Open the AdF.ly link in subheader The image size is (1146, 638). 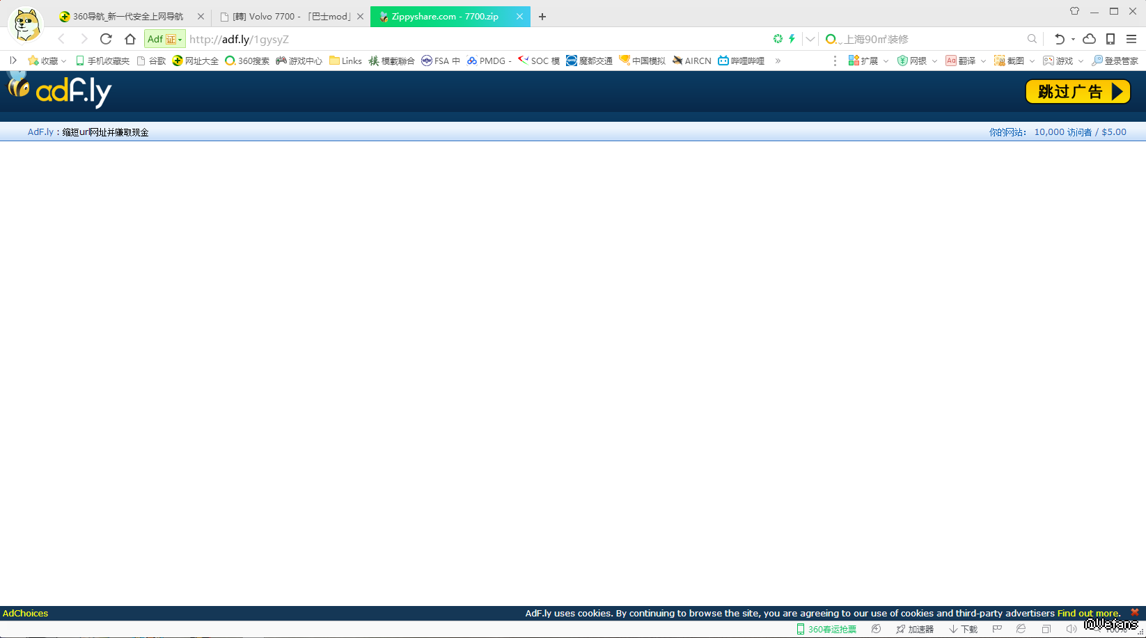tap(40, 132)
